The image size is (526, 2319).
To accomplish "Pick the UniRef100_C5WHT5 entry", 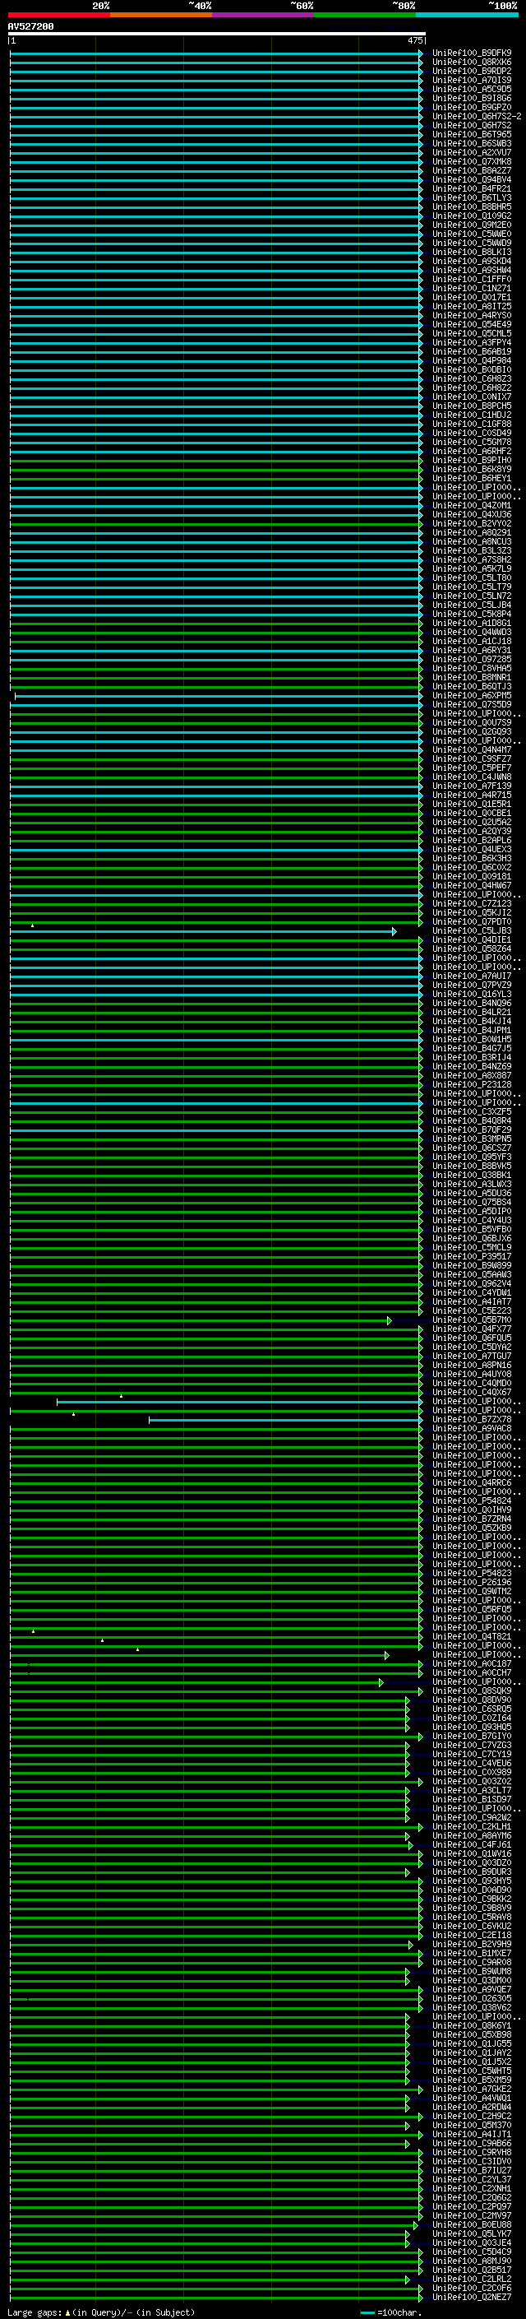I will tap(472, 2071).
